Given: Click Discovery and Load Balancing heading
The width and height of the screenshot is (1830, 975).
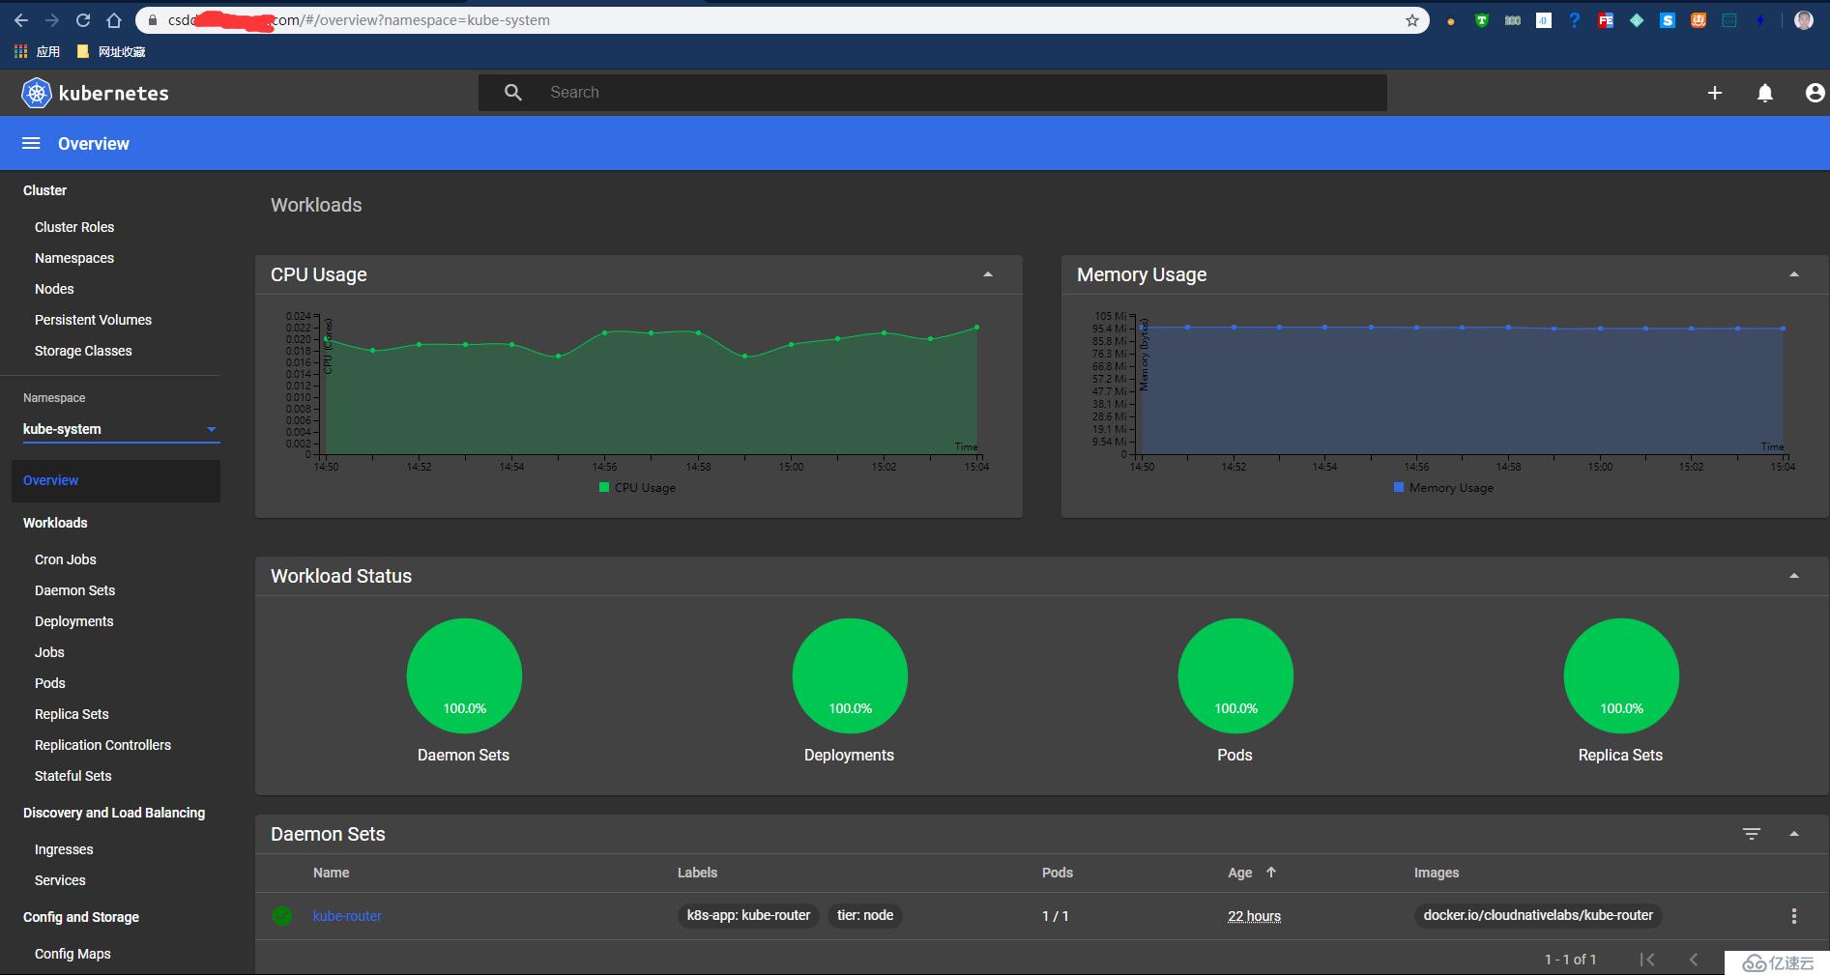Looking at the screenshot, I should pos(114,813).
